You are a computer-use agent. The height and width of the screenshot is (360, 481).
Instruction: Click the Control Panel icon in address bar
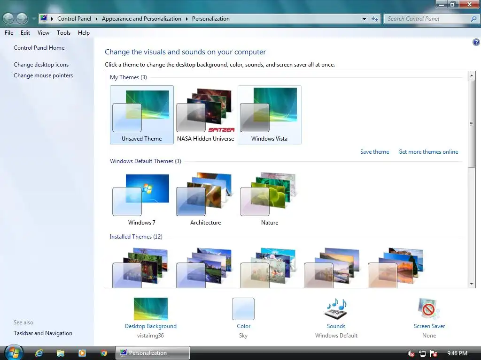coord(44,18)
